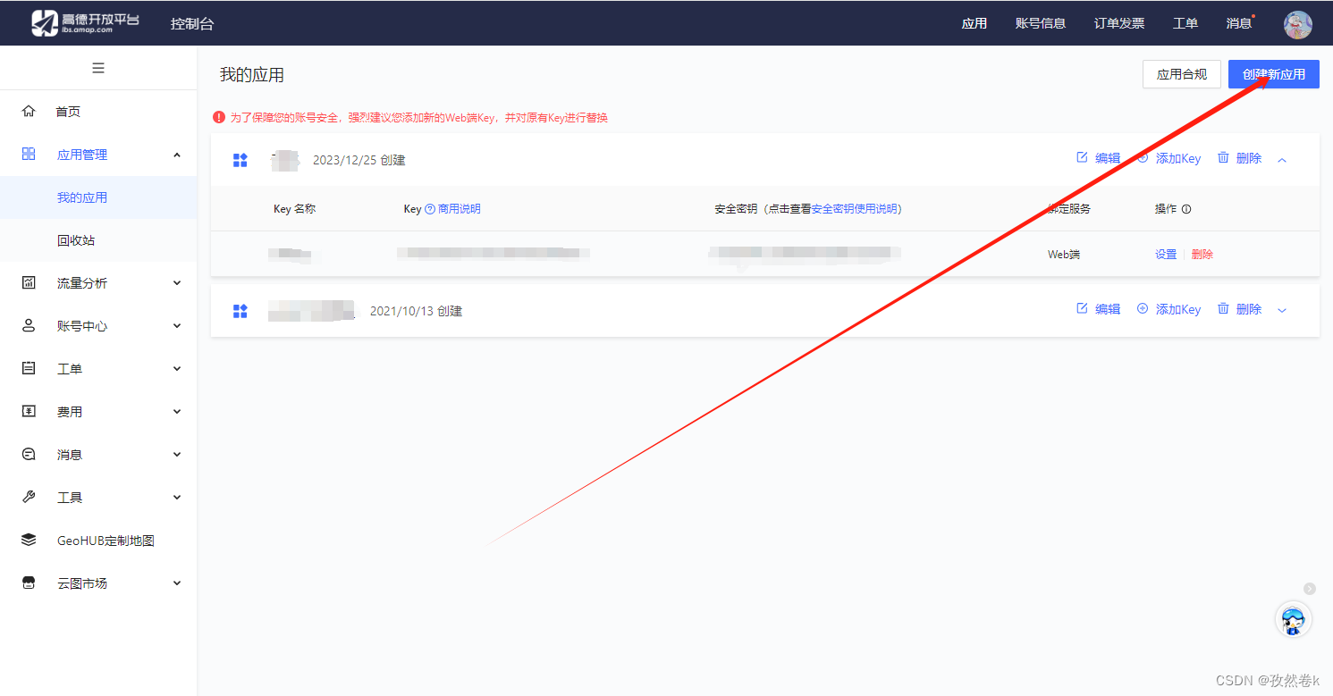The image size is (1333, 696).
Task: Click the help icon next to 操作
Action: point(1186,209)
